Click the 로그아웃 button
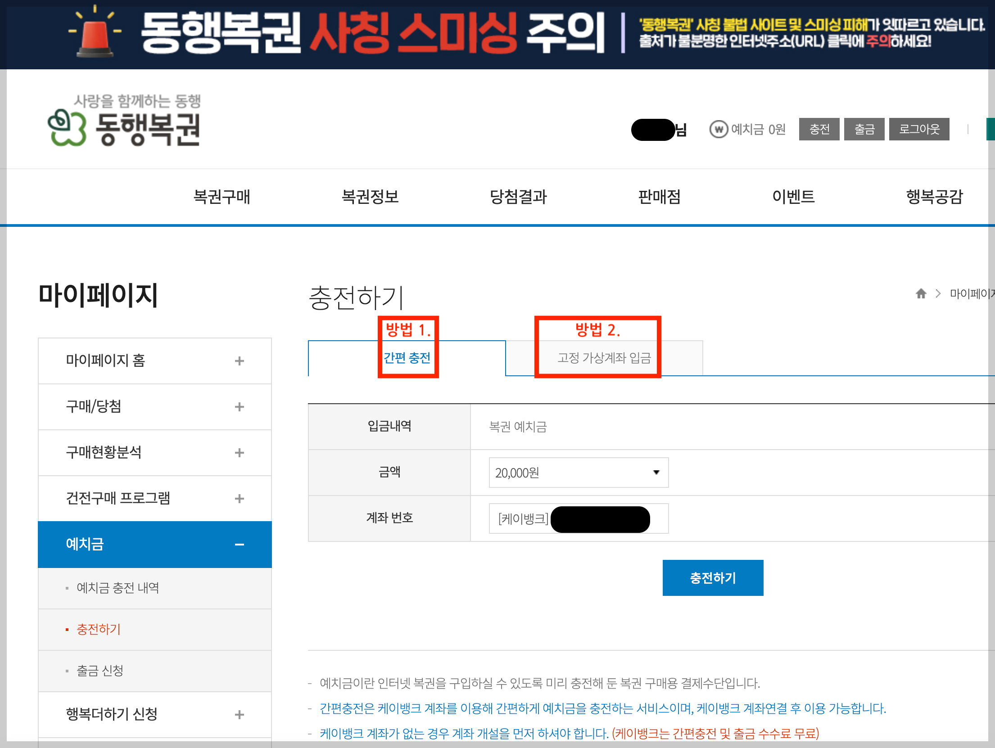The height and width of the screenshot is (748, 995). 919,130
